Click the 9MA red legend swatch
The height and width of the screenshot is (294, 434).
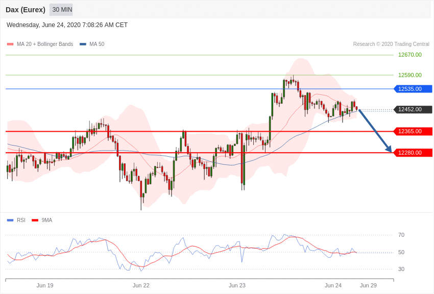pyautogui.click(x=35, y=220)
